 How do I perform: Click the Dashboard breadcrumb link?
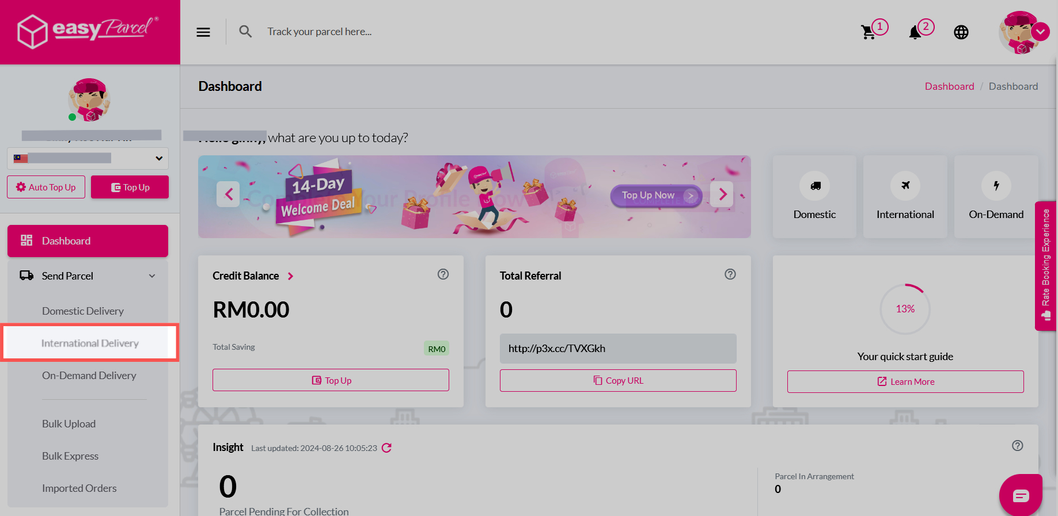(x=950, y=86)
